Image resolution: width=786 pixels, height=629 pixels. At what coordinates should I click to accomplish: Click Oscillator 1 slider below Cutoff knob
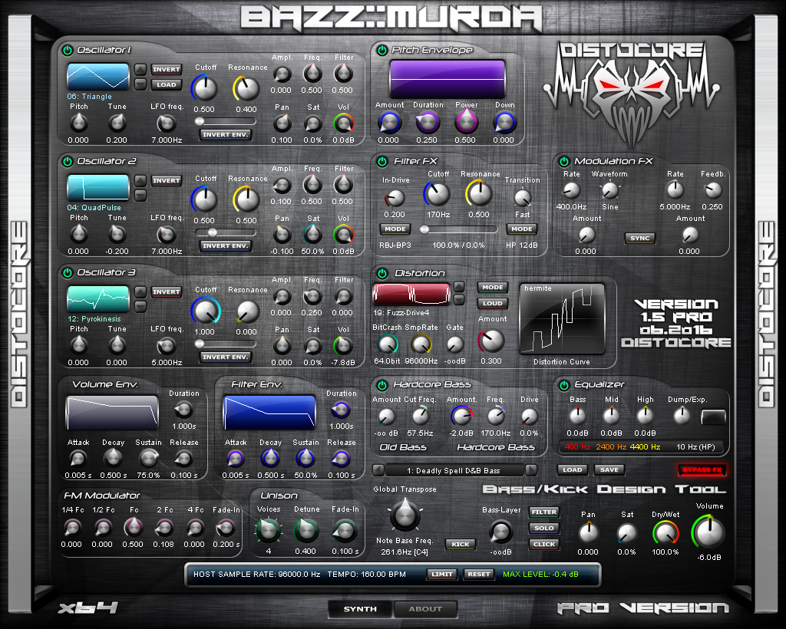pyautogui.click(x=226, y=121)
